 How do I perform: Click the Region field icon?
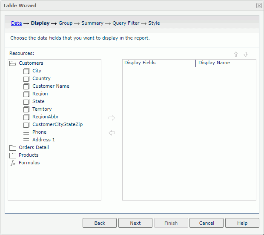(x=26, y=94)
